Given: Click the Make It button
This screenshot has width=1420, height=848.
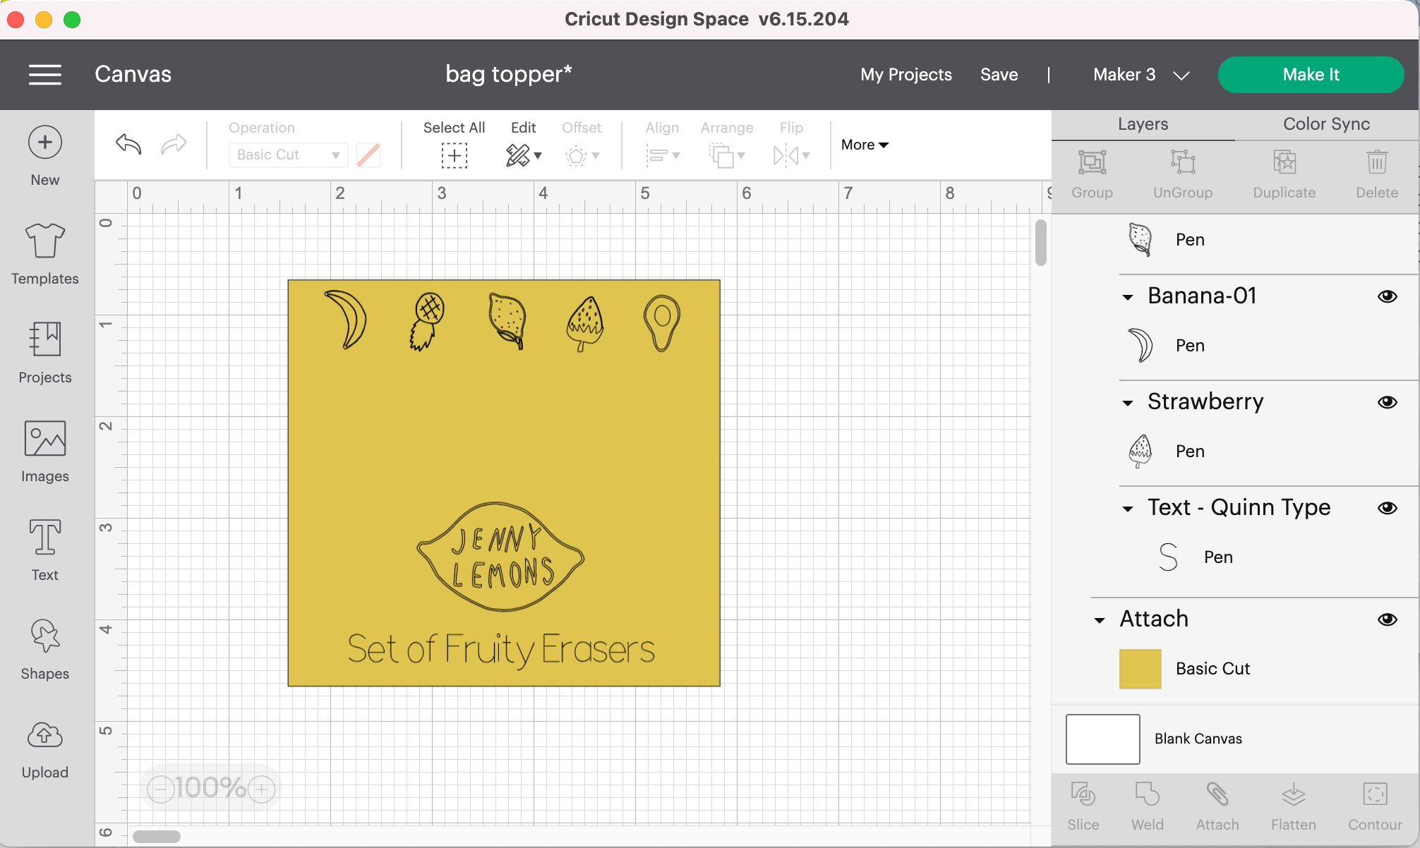Looking at the screenshot, I should 1310,75.
